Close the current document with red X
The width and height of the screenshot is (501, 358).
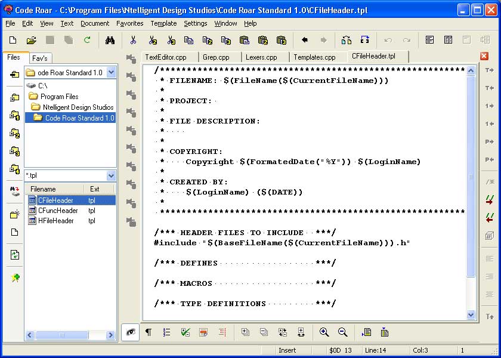[484, 56]
